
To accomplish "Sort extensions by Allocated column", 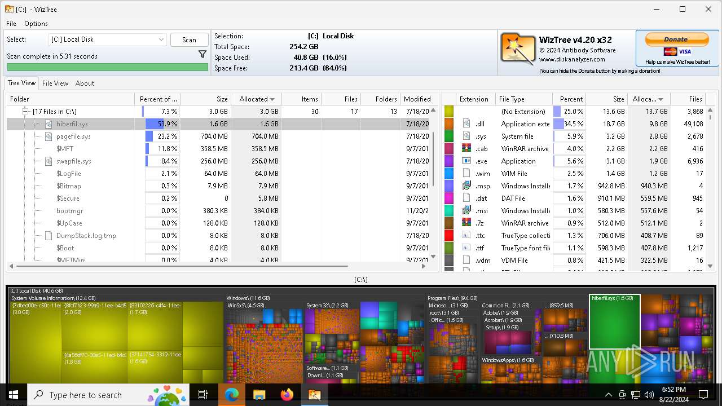I will point(648,99).
